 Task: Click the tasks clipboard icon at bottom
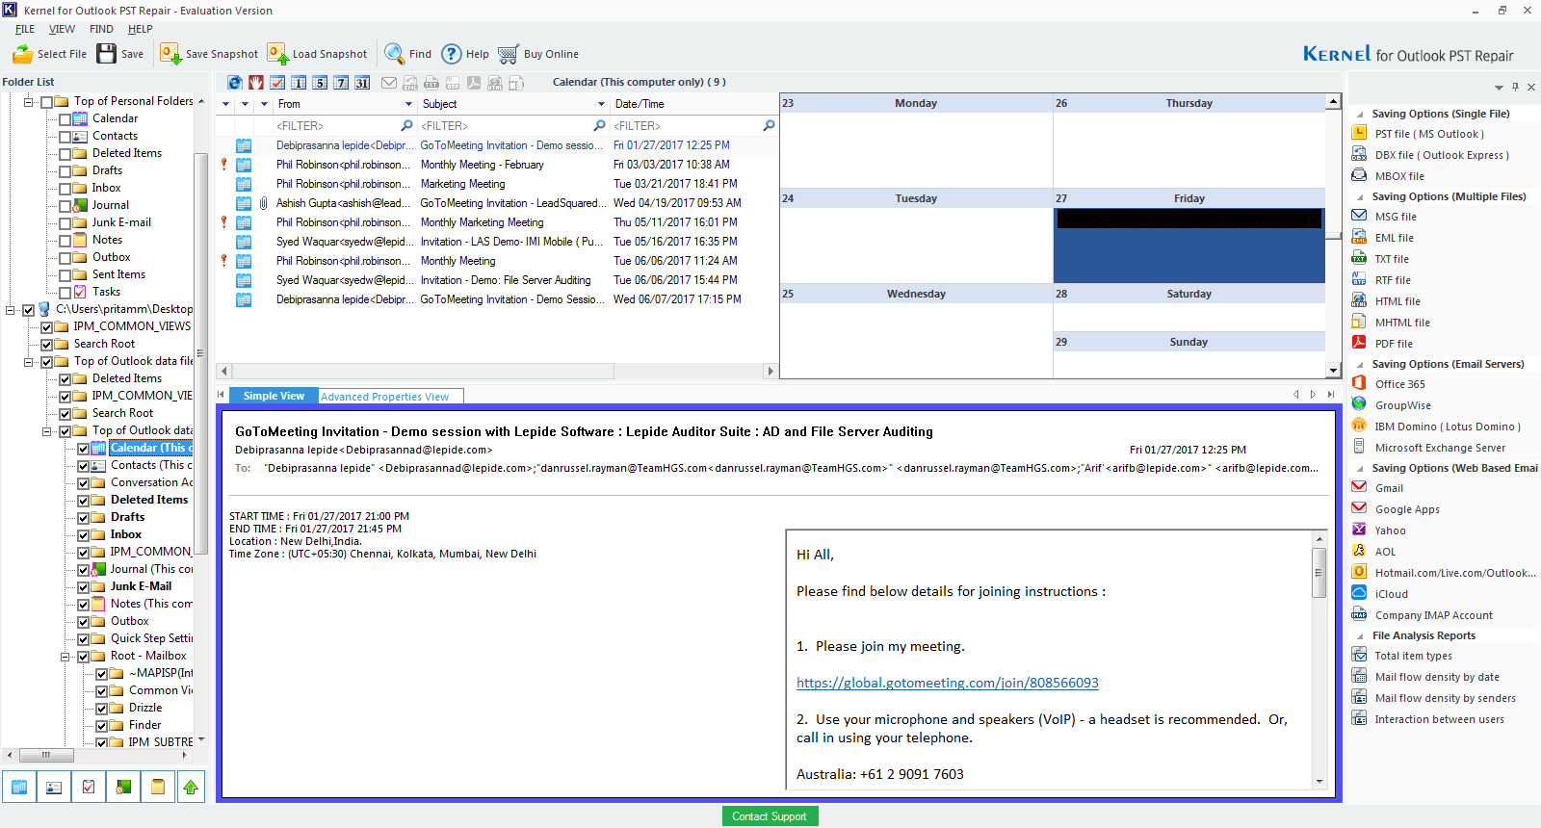89,787
